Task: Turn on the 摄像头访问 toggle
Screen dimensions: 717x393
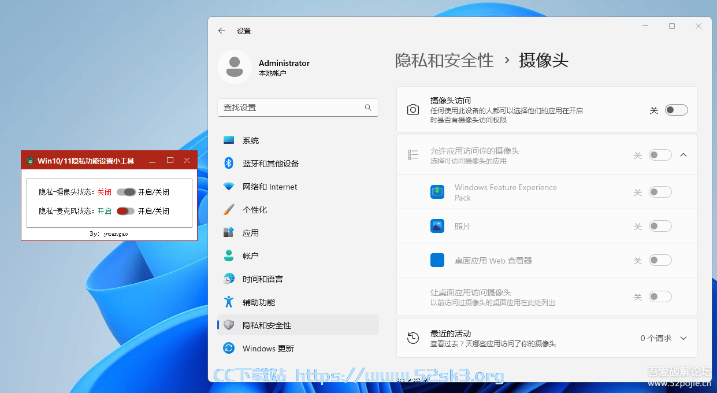Action: 677,110
